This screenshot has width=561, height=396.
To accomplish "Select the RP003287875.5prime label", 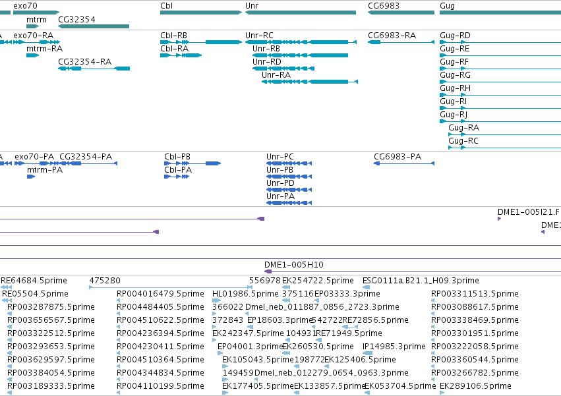I will coord(51,307).
